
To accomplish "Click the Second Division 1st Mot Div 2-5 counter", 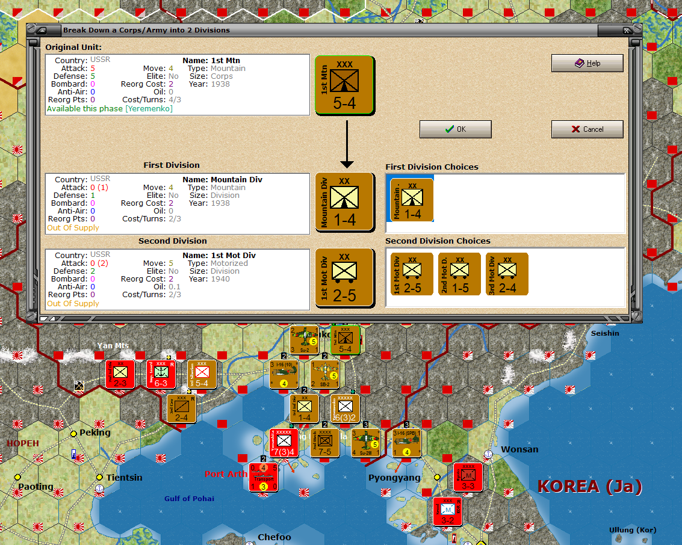I will [344, 278].
